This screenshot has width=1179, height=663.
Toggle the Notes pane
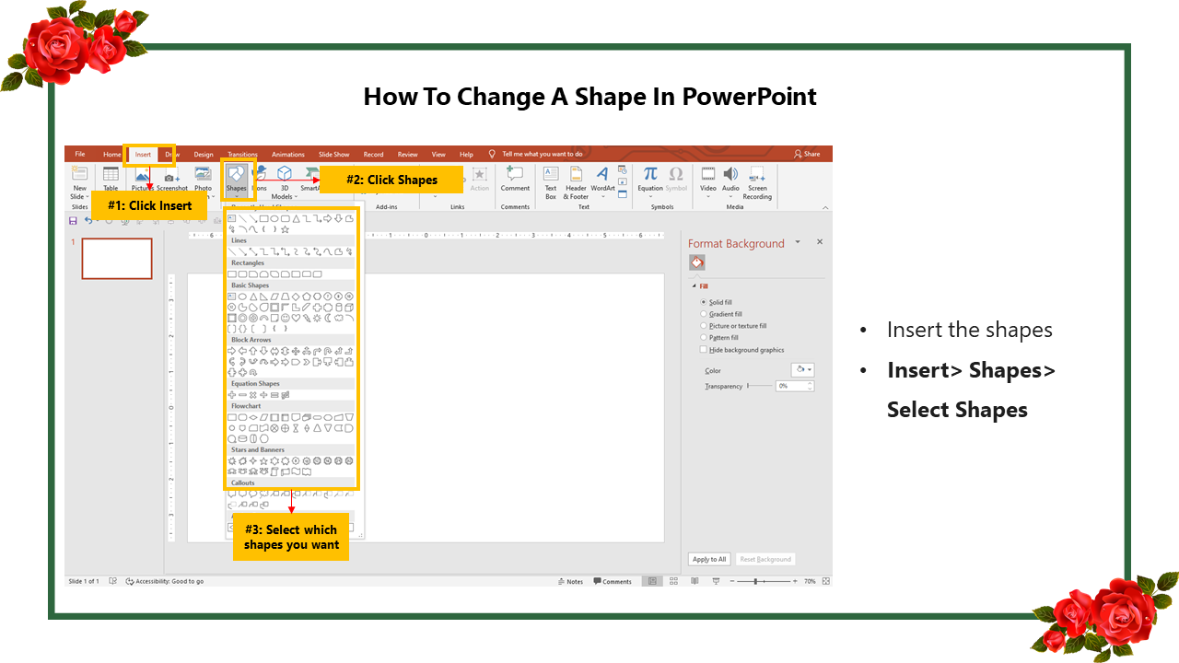point(570,581)
